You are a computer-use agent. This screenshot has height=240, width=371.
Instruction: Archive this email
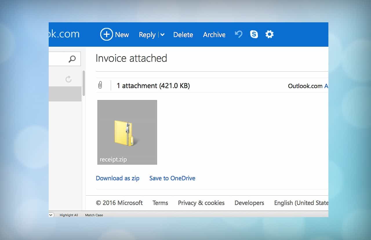[214, 35]
